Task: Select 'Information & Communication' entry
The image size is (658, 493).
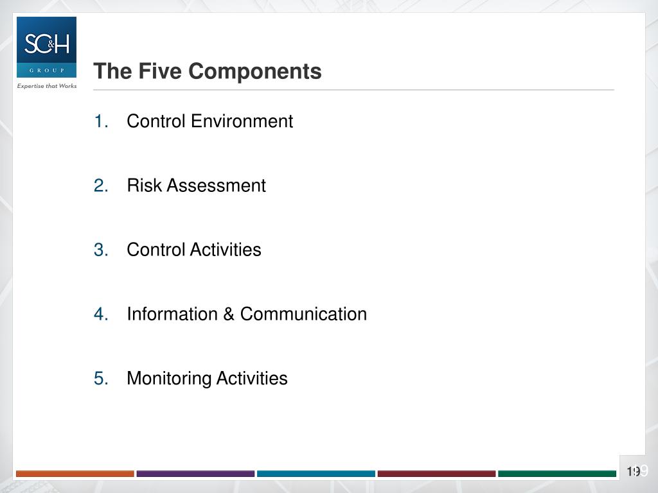Action: [x=247, y=314]
